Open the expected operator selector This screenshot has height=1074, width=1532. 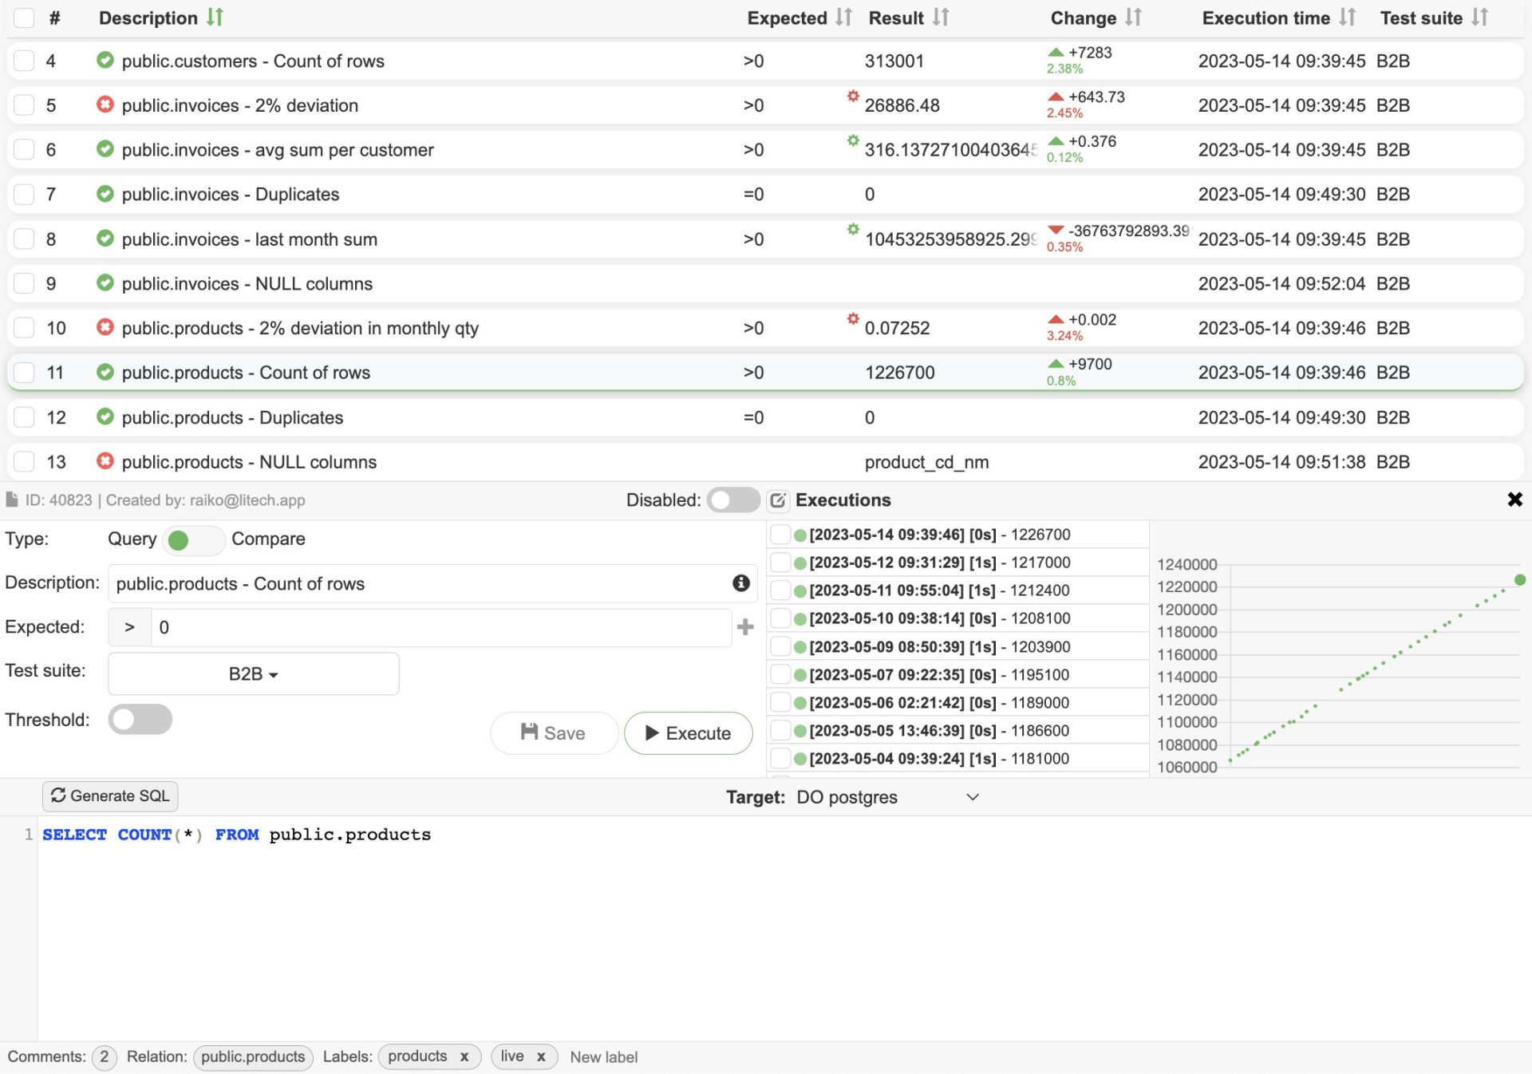(x=129, y=627)
